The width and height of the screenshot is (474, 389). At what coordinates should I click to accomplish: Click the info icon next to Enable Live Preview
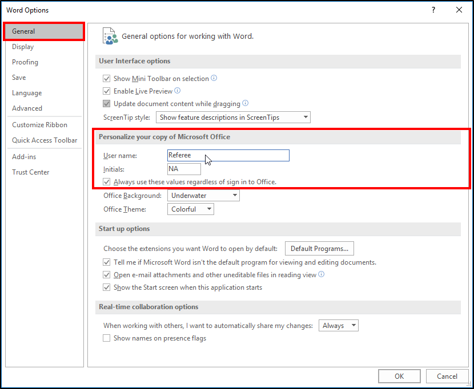(177, 91)
